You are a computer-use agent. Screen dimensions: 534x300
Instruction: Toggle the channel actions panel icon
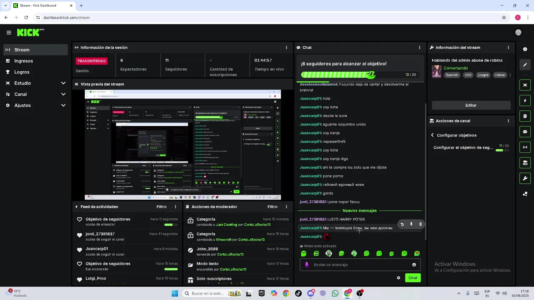[525, 162]
